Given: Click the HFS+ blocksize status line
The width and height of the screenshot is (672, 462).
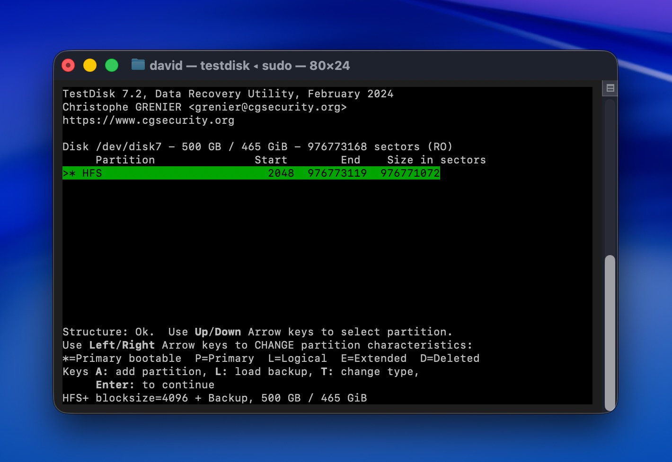Looking at the screenshot, I should pos(214,398).
